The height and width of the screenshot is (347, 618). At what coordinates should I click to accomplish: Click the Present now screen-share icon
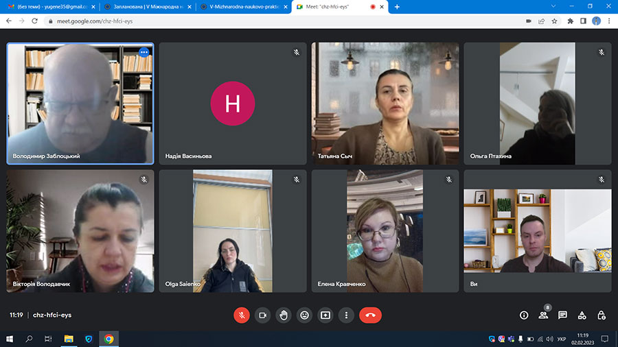[x=325, y=315]
